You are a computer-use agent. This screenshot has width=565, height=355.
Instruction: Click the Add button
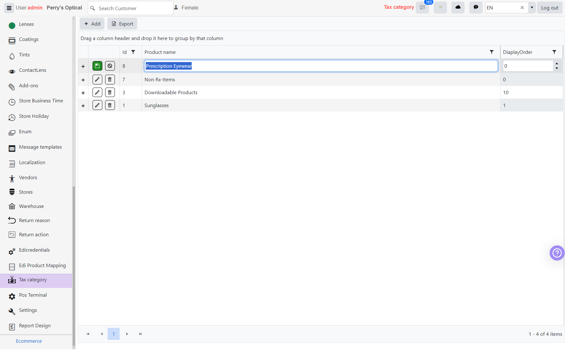[92, 24]
